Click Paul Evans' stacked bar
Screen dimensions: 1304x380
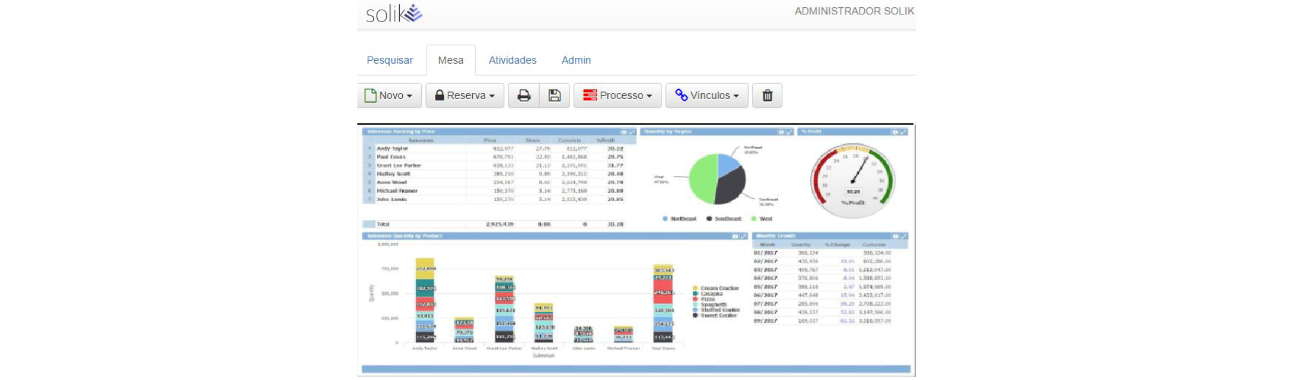(x=663, y=304)
